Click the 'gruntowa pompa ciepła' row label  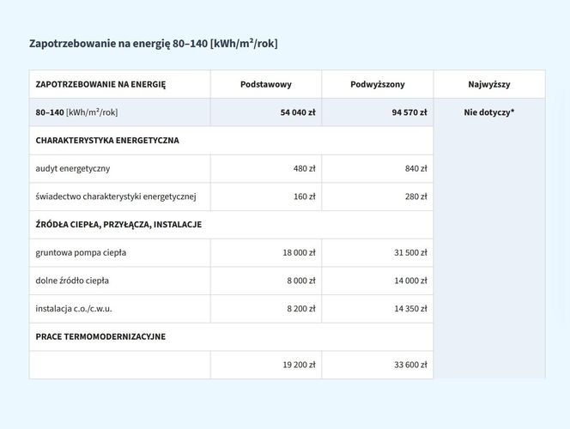81,252
